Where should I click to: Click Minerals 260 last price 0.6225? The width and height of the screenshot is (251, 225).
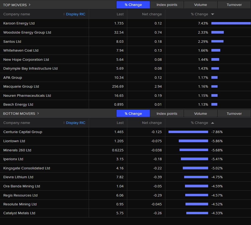click(x=118, y=150)
